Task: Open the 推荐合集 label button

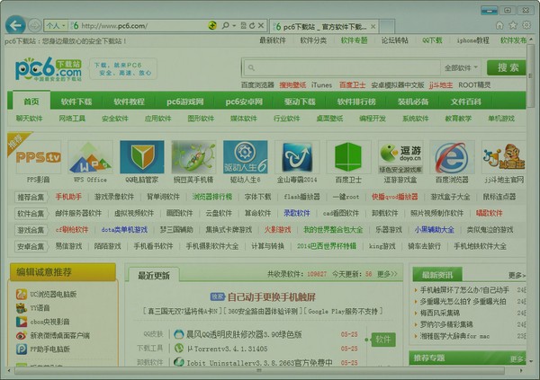Action: pyautogui.click(x=31, y=197)
